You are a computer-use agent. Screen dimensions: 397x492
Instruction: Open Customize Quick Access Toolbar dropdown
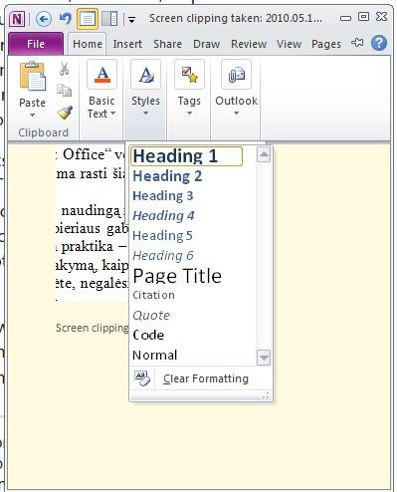[x=131, y=20]
